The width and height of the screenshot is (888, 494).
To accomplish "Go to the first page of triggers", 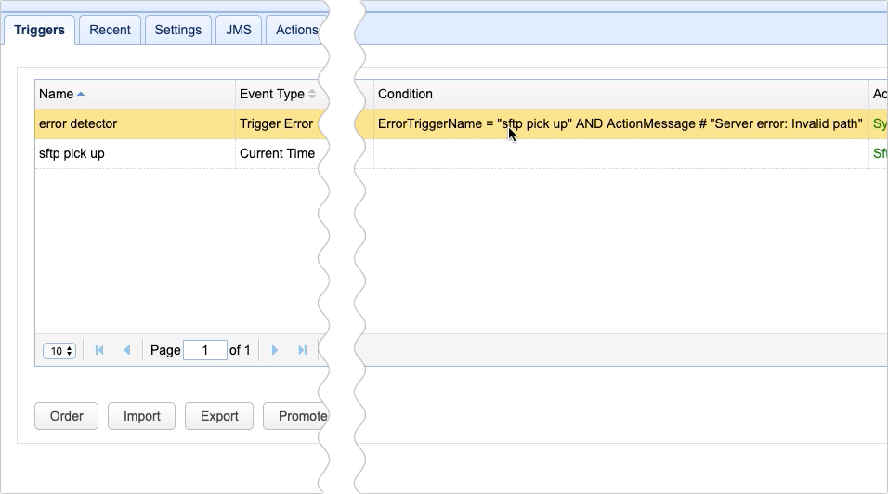I will coord(100,350).
